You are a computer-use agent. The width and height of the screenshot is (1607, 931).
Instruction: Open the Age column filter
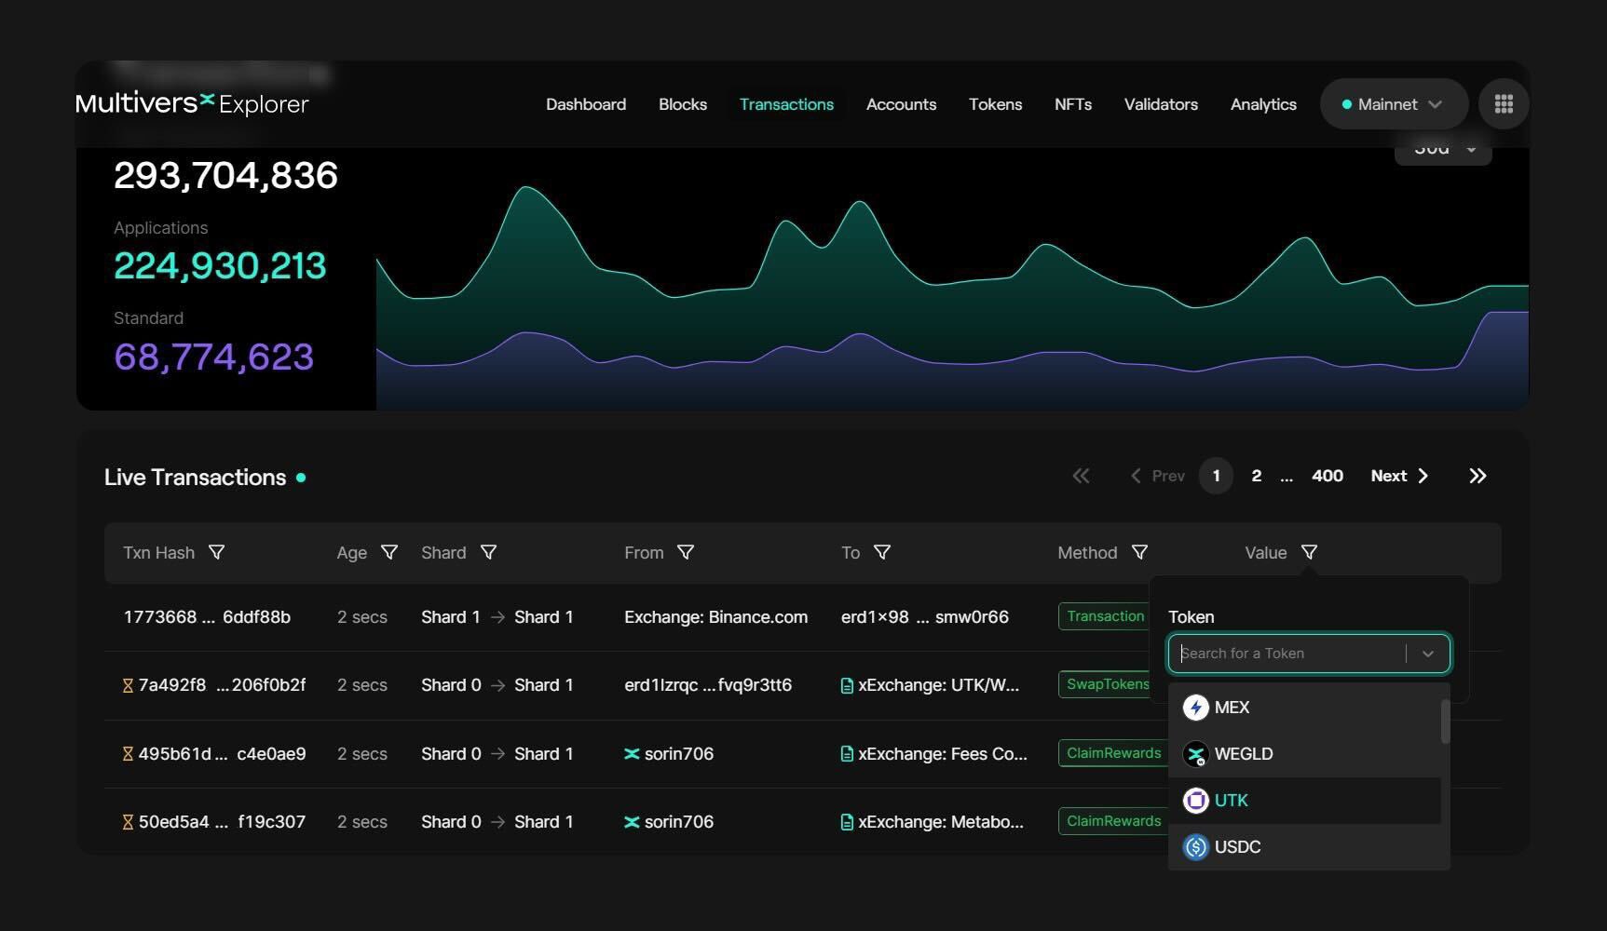390,552
